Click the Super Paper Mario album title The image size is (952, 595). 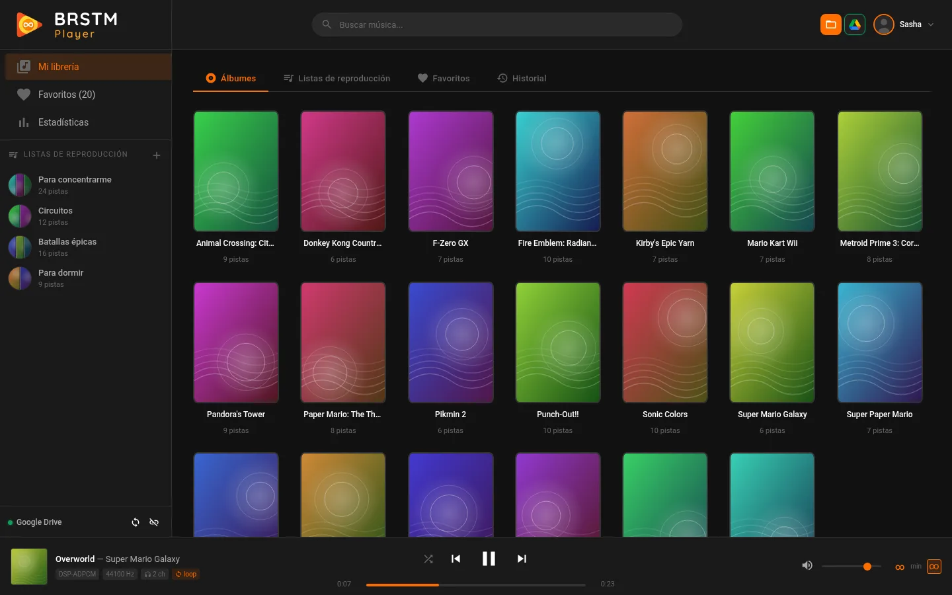(x=879, y=415)
